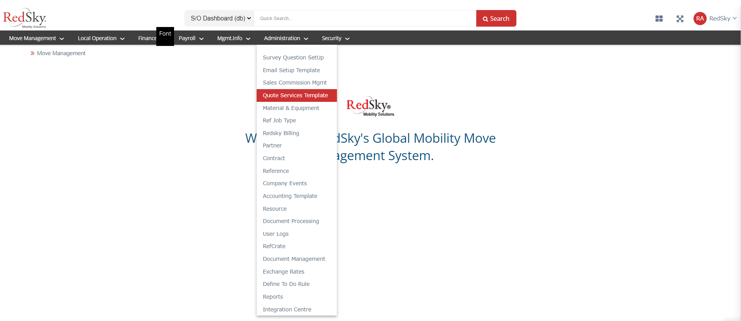Open Document Processing menu item

296,221
